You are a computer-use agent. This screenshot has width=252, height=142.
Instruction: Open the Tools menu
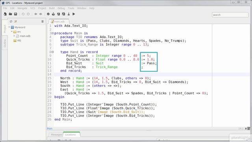click(x=71, y=8)
